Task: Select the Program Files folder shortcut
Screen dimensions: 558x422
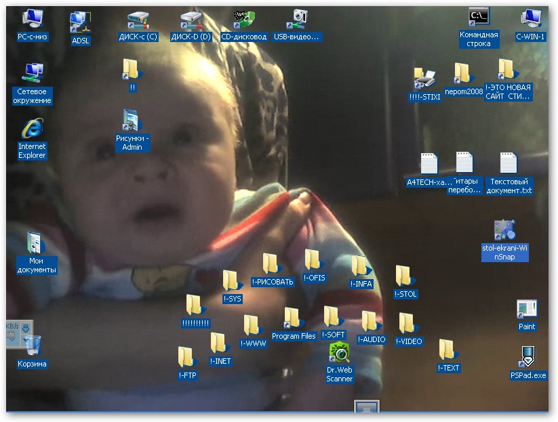Action: [x=294, y=319]
